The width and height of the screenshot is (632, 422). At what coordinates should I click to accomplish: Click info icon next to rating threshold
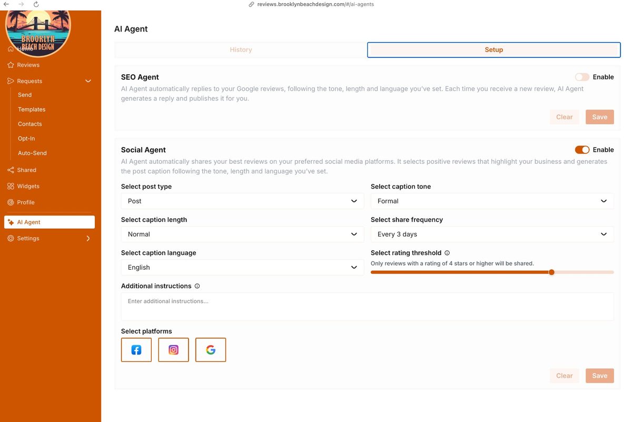point(447,253)
